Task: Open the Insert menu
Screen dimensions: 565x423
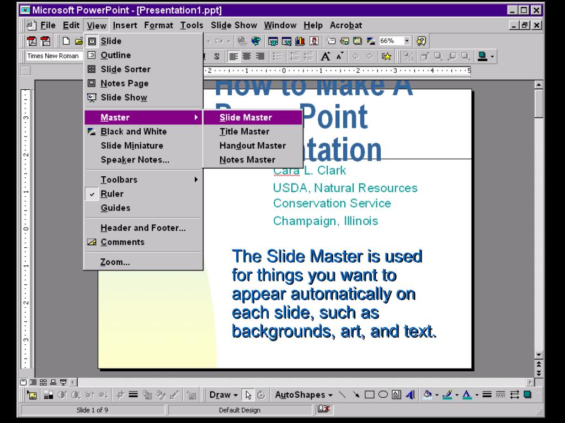Action: (x=125, y=25)
